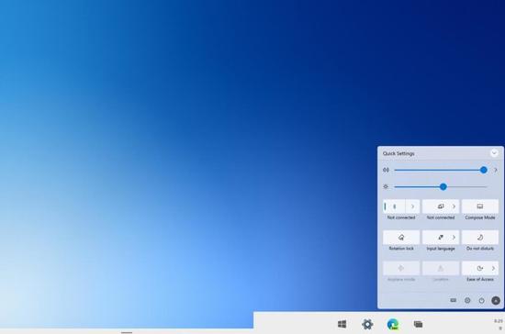Open Microsoft Edge from the taskbar
This screenshot has width=505, height=334.
[393, 324]
